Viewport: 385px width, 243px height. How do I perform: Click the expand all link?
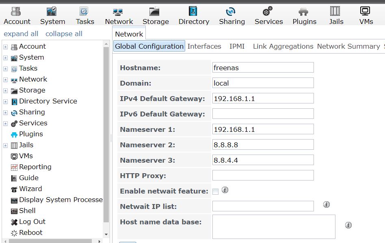21,34
